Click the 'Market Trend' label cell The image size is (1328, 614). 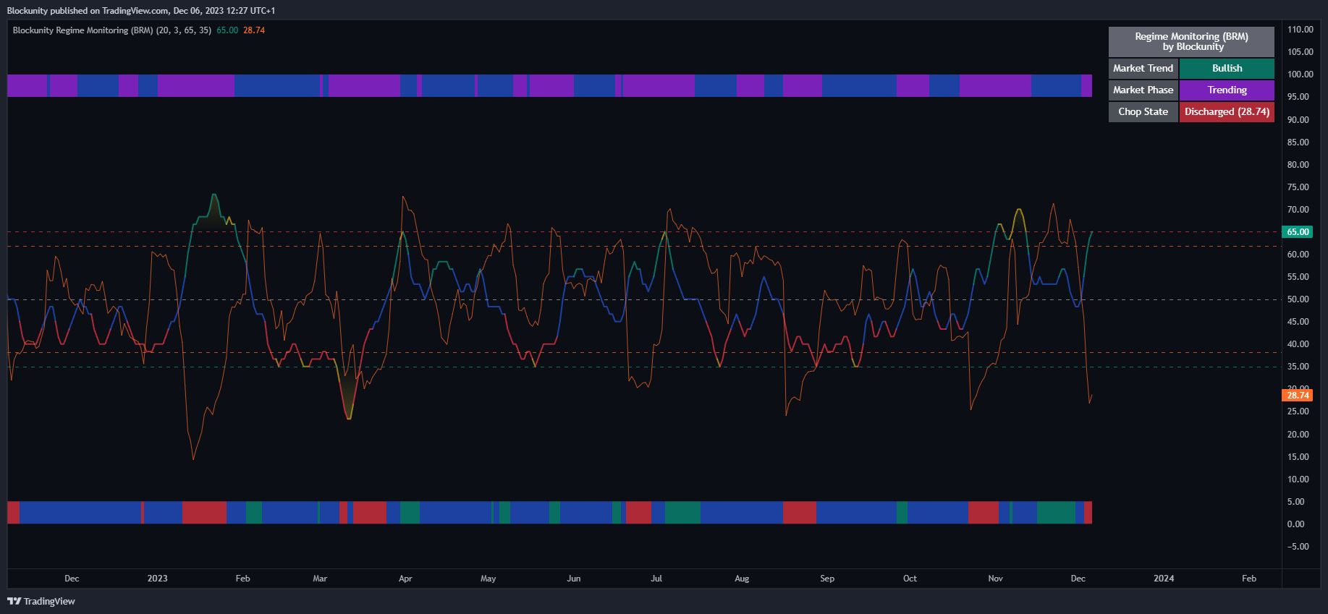pos(1143,69)
